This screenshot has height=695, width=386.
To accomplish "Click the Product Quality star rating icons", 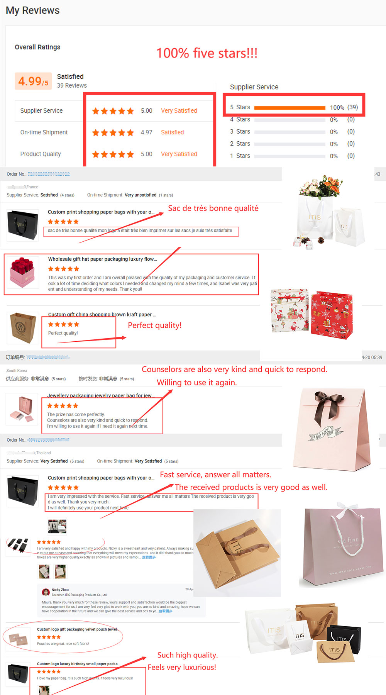I will click(x=113, y=154).
